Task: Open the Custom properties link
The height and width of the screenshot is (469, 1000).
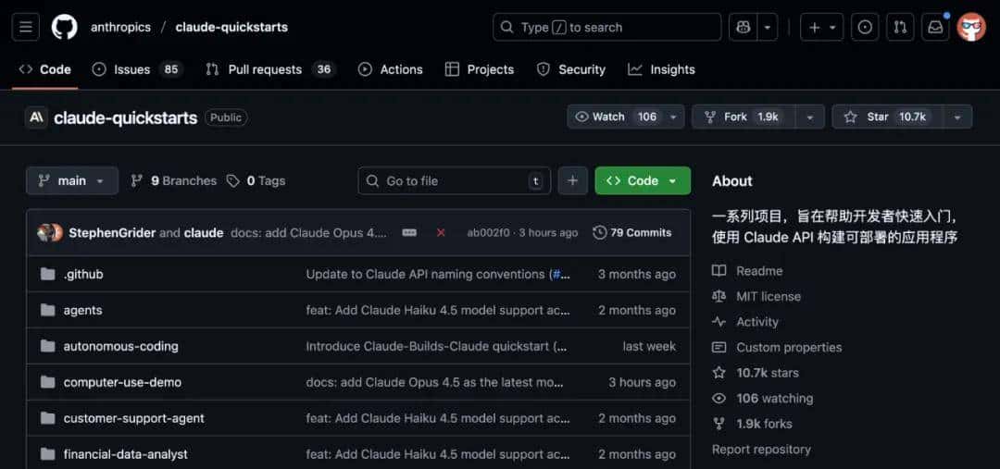Action: (x=777, y=347)
